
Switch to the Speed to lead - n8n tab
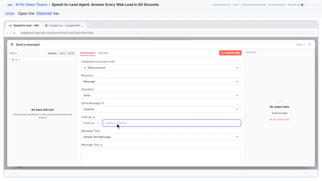24,25
